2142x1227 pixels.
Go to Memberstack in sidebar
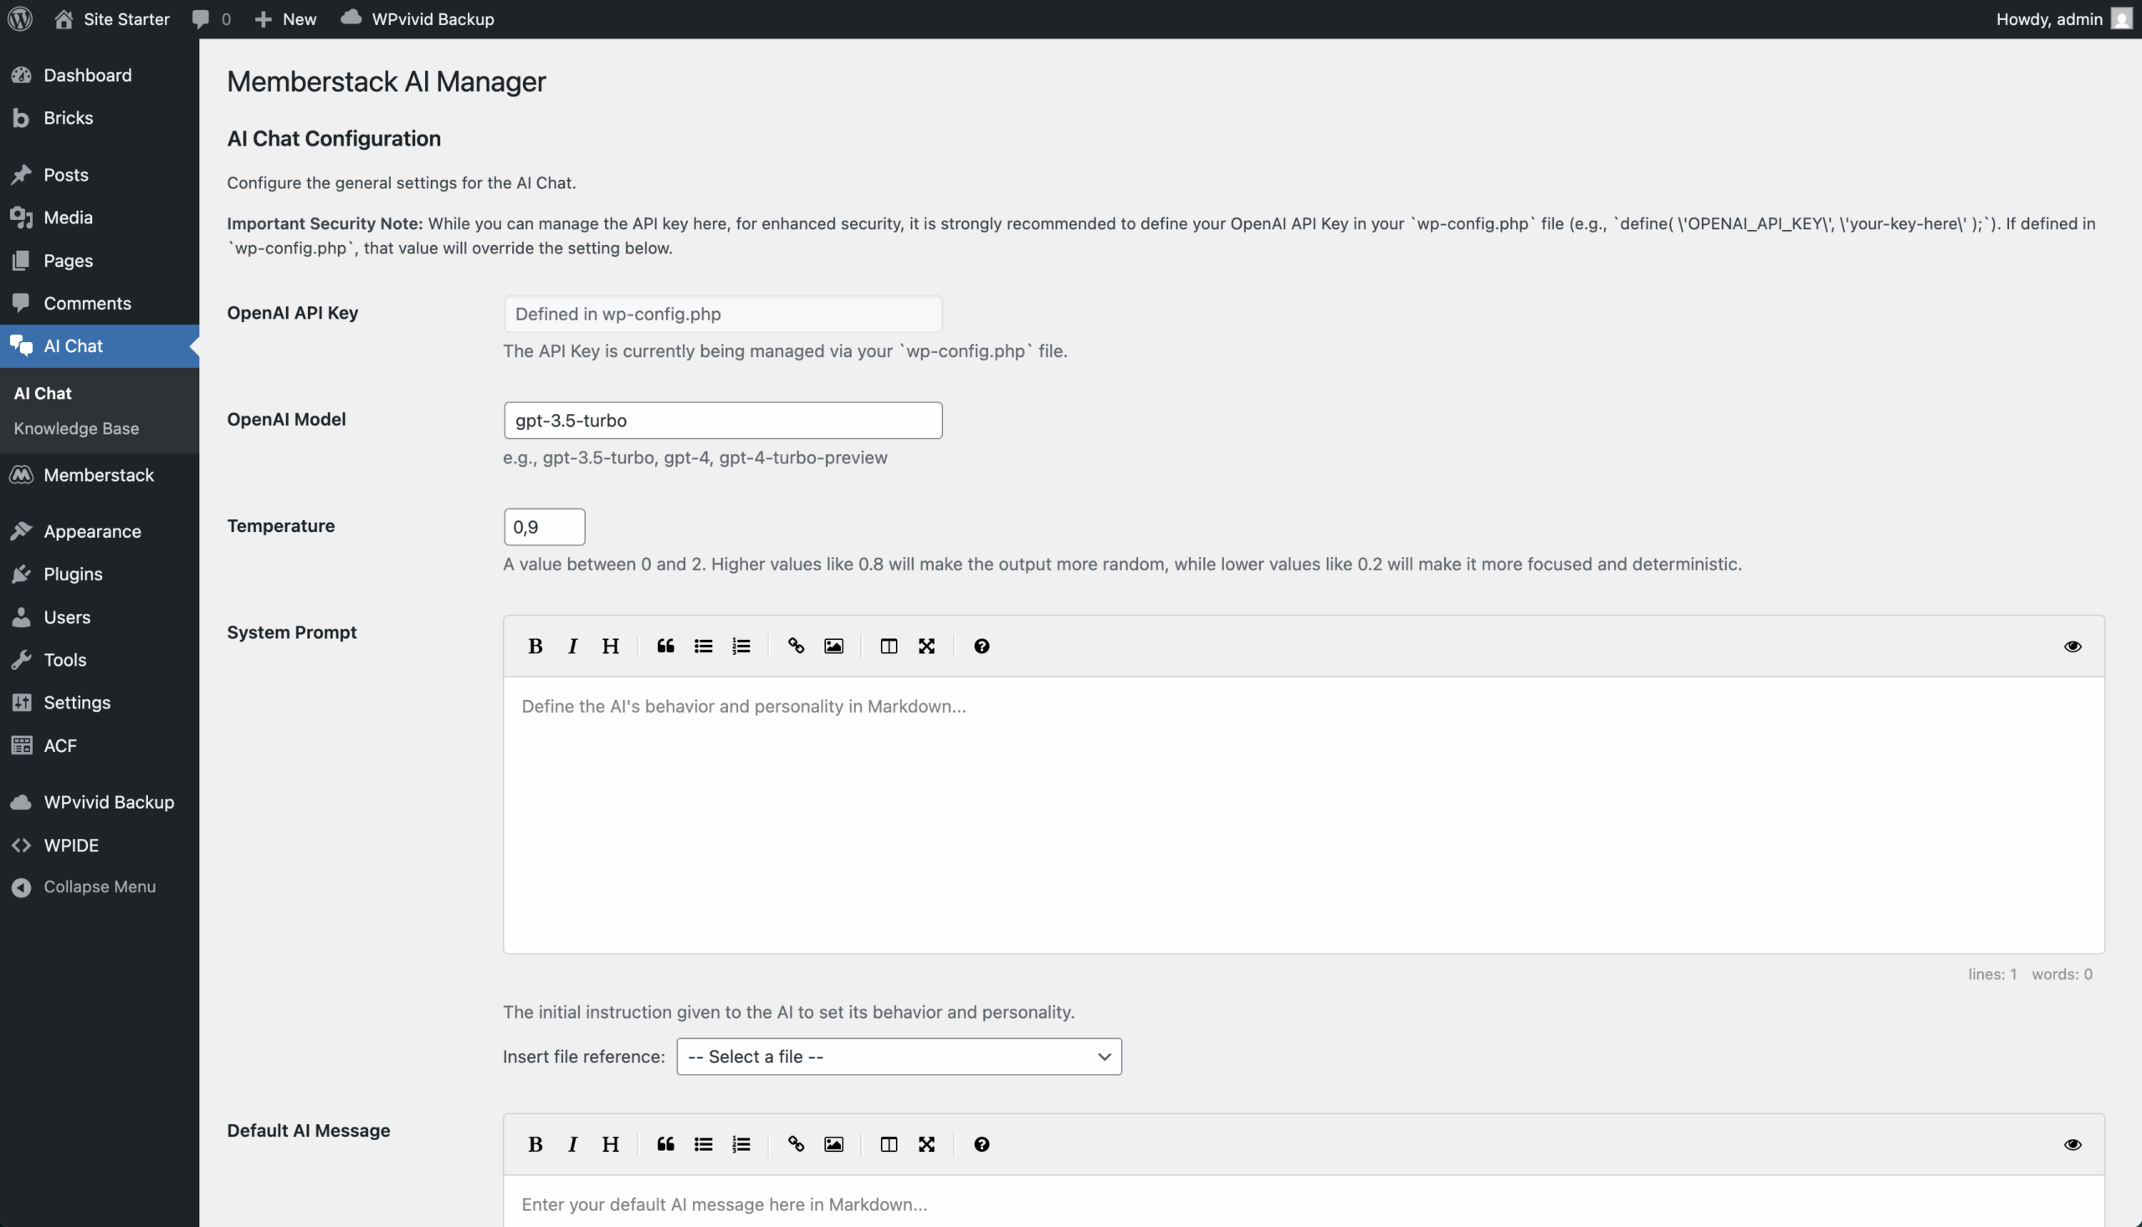tap(99, 475)
